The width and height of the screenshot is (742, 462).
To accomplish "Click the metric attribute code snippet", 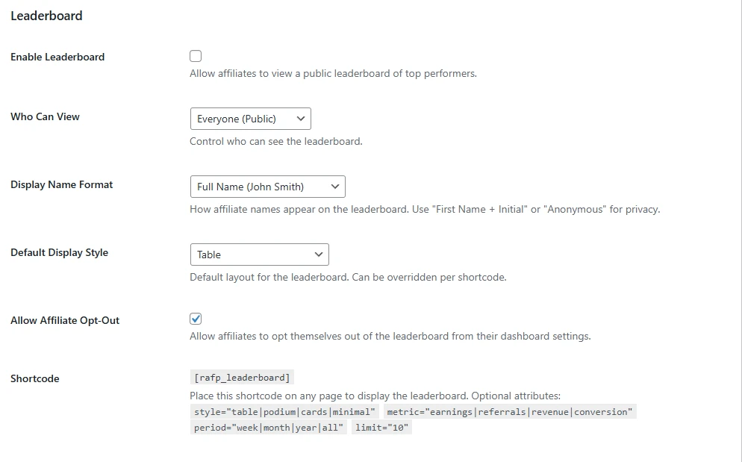I will (508, 411).
